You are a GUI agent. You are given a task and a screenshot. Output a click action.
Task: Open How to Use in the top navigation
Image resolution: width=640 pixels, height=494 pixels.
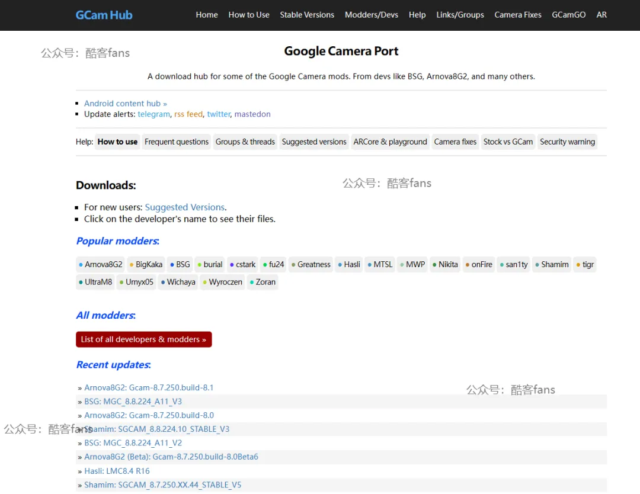[x=248, y=15]
